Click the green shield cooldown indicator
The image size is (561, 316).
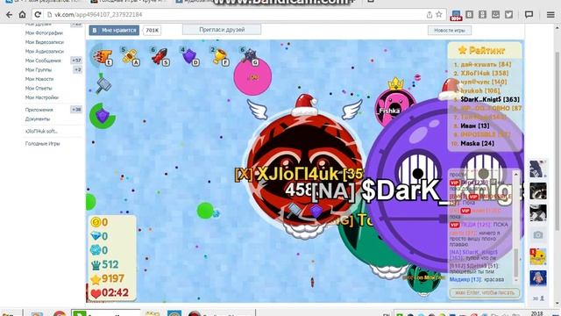pos(103,115)
